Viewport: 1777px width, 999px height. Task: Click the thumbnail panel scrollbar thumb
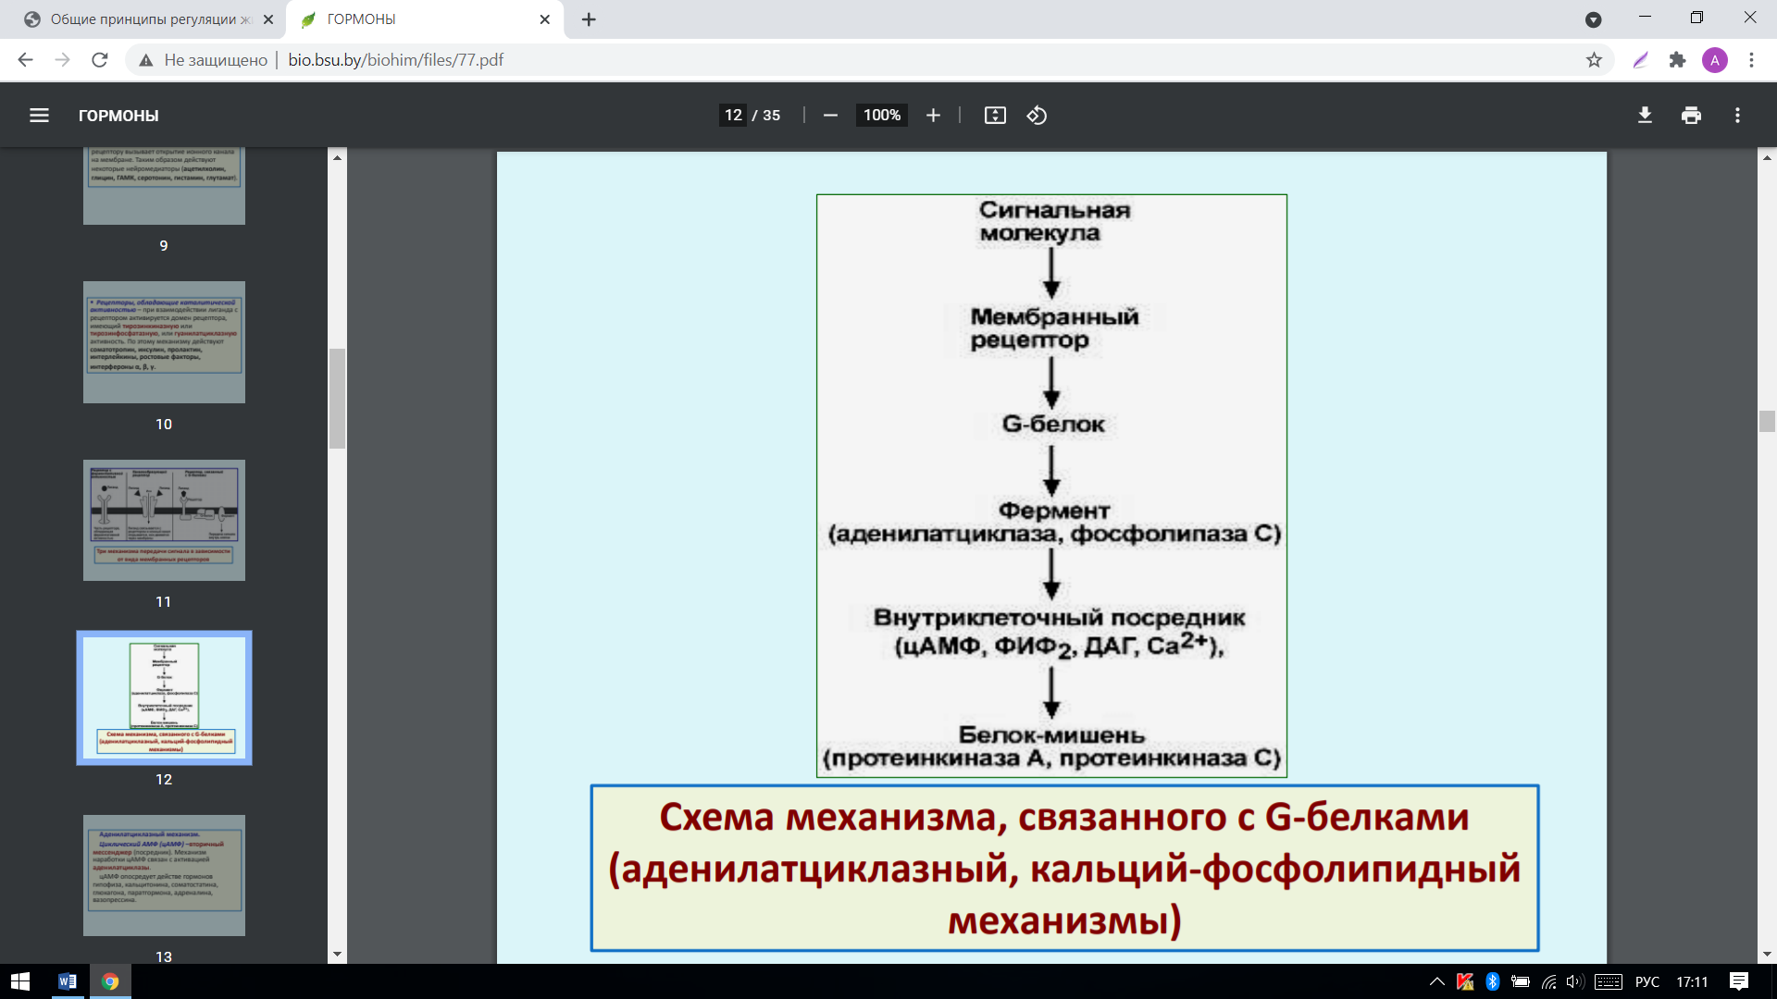[x=337, y=399]
